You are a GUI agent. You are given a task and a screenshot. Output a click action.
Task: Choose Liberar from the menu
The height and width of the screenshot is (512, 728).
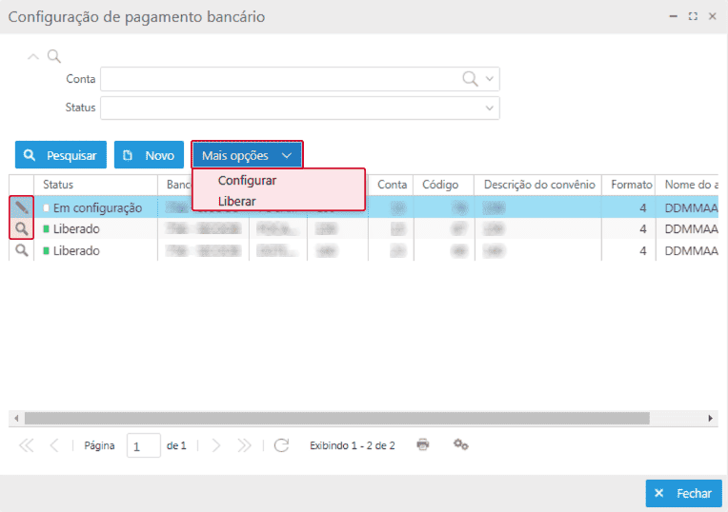(236, 201)
